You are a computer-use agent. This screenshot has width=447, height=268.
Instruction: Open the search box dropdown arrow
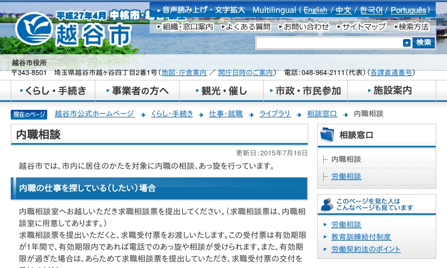407,43
